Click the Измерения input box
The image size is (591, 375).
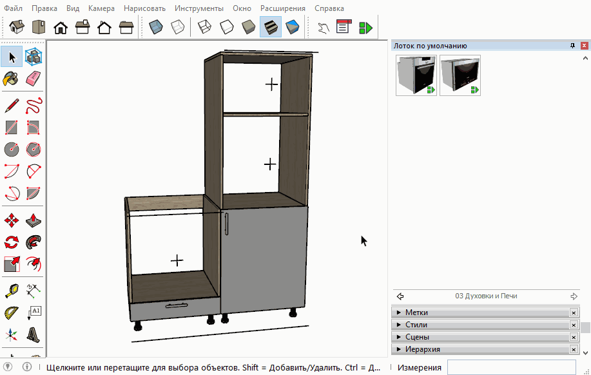pos(512,367)
